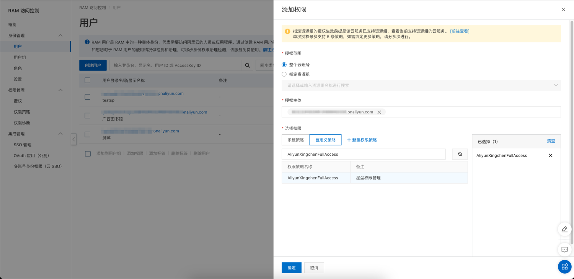Focus the user search input field
Screen dimensions: 574x279
point(176,65)
